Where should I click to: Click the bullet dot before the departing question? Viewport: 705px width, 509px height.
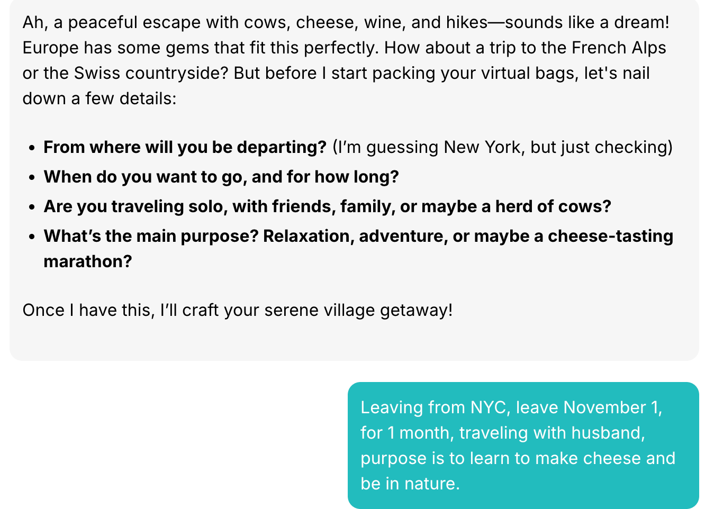coord(33,148)
